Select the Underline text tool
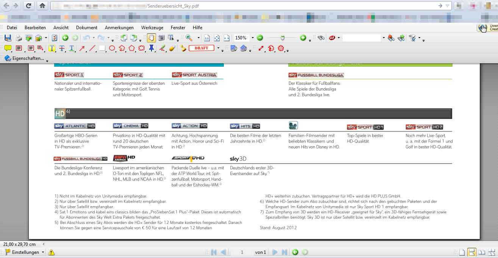The height and width of the screenshot is (258, 498). click(71, 48)
